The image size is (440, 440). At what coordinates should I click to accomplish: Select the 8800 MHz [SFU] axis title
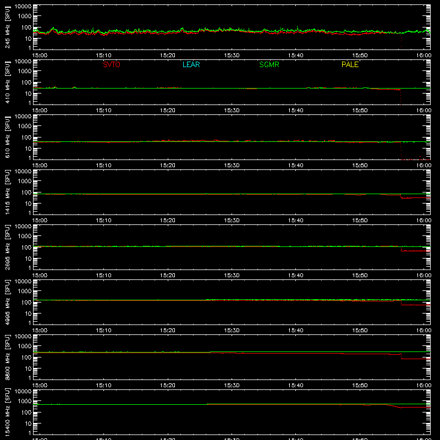click(7, 357)
